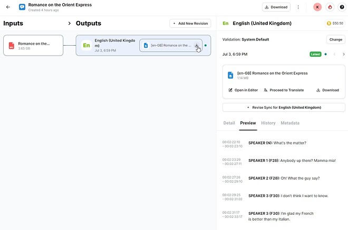The image size is (348, 230).
Task: Click the download icon on en-GB output file
Action: click(197, 46)
